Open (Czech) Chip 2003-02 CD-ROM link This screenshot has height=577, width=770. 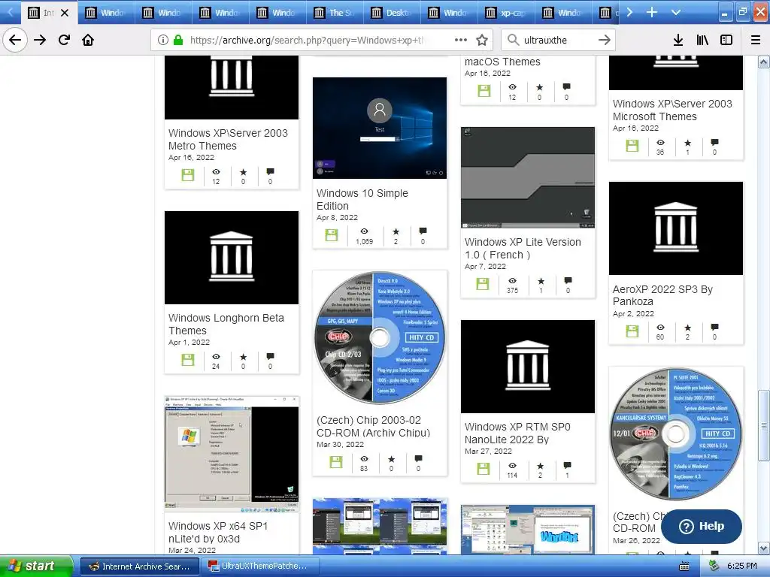click(373, 427)
